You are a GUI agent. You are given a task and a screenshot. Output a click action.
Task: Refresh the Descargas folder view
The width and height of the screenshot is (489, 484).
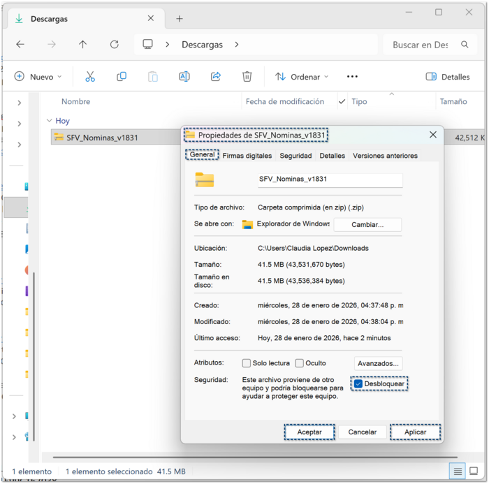click(115, 45)
